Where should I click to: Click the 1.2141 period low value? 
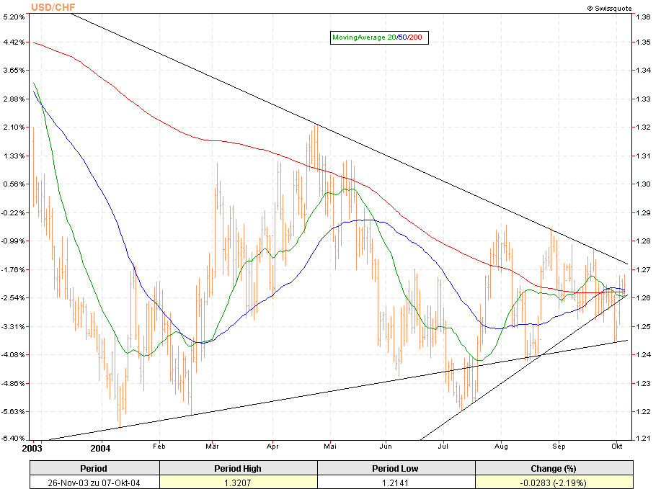point(396,483)
